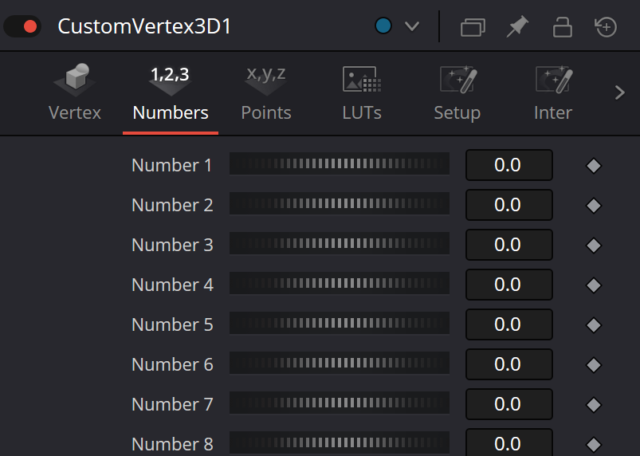Click the Number 7 value field

pyautogui.click(x=509, y=404)
